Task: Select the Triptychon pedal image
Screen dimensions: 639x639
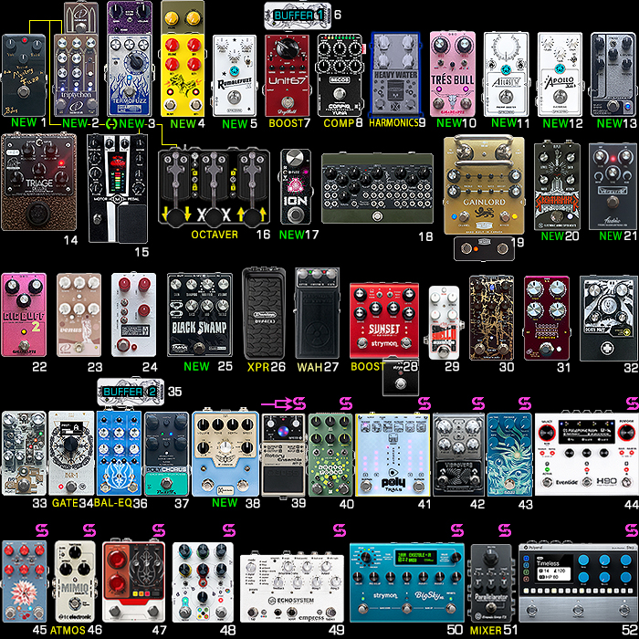Action: (x=76, y=75)
